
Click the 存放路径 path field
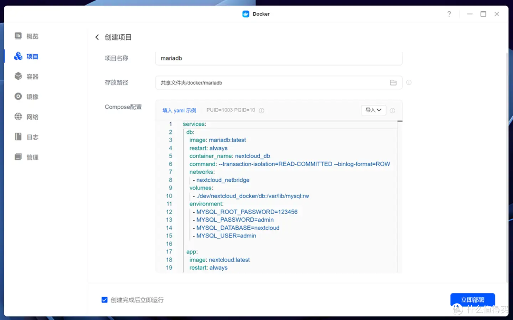279,83
